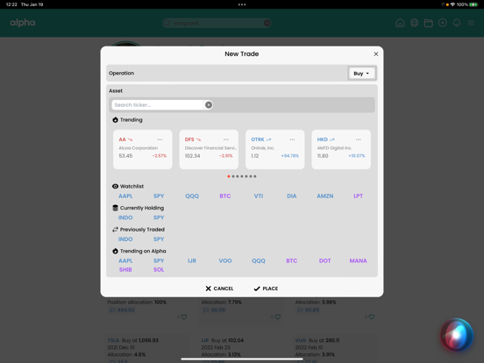484x363 pixels.
Task: Click the alpha logo in the header
Action: pos(23,23)
